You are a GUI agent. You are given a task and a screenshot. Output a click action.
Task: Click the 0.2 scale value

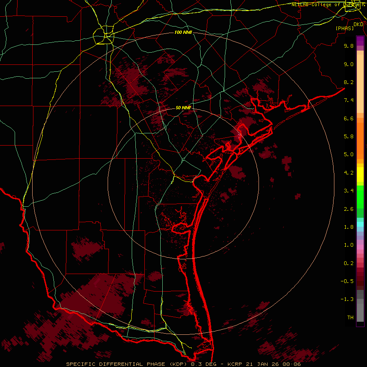point(349,263)
